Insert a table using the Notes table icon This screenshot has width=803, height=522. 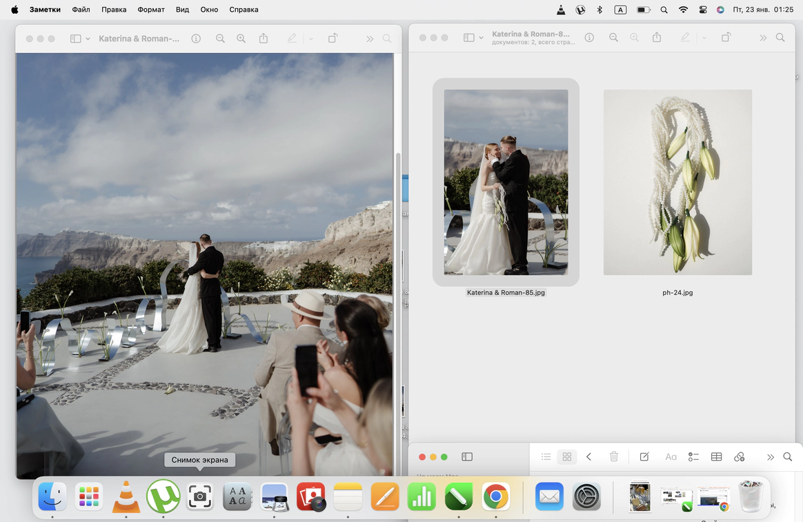(716, 456)
